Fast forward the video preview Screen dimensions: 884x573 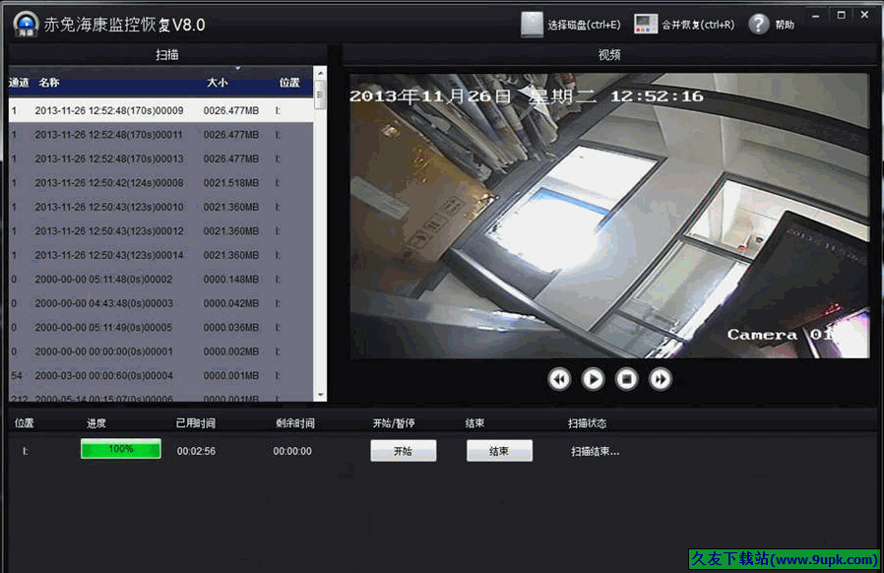661,379
